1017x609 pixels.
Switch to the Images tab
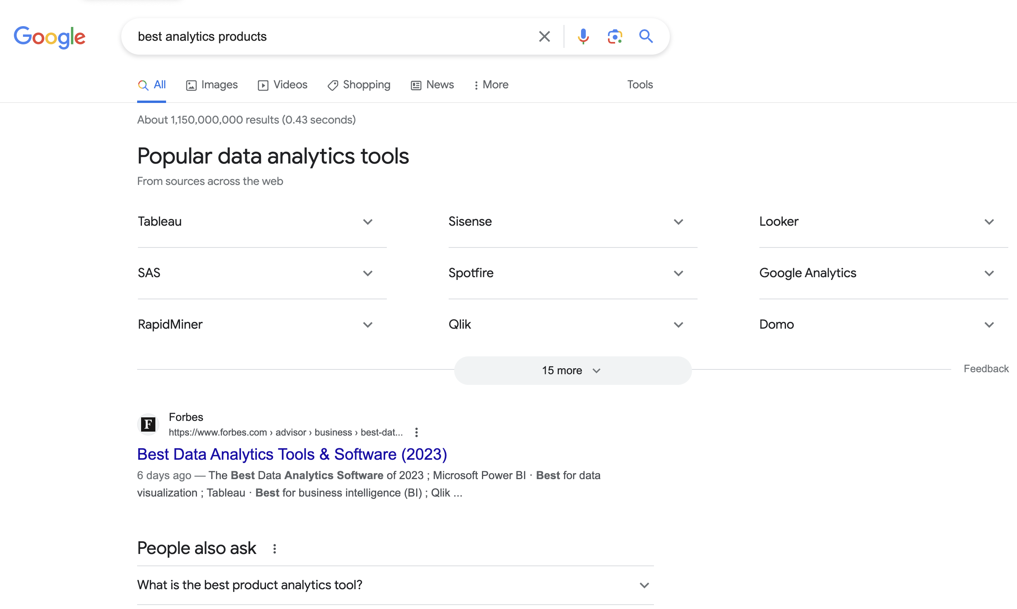coord(212,85)
